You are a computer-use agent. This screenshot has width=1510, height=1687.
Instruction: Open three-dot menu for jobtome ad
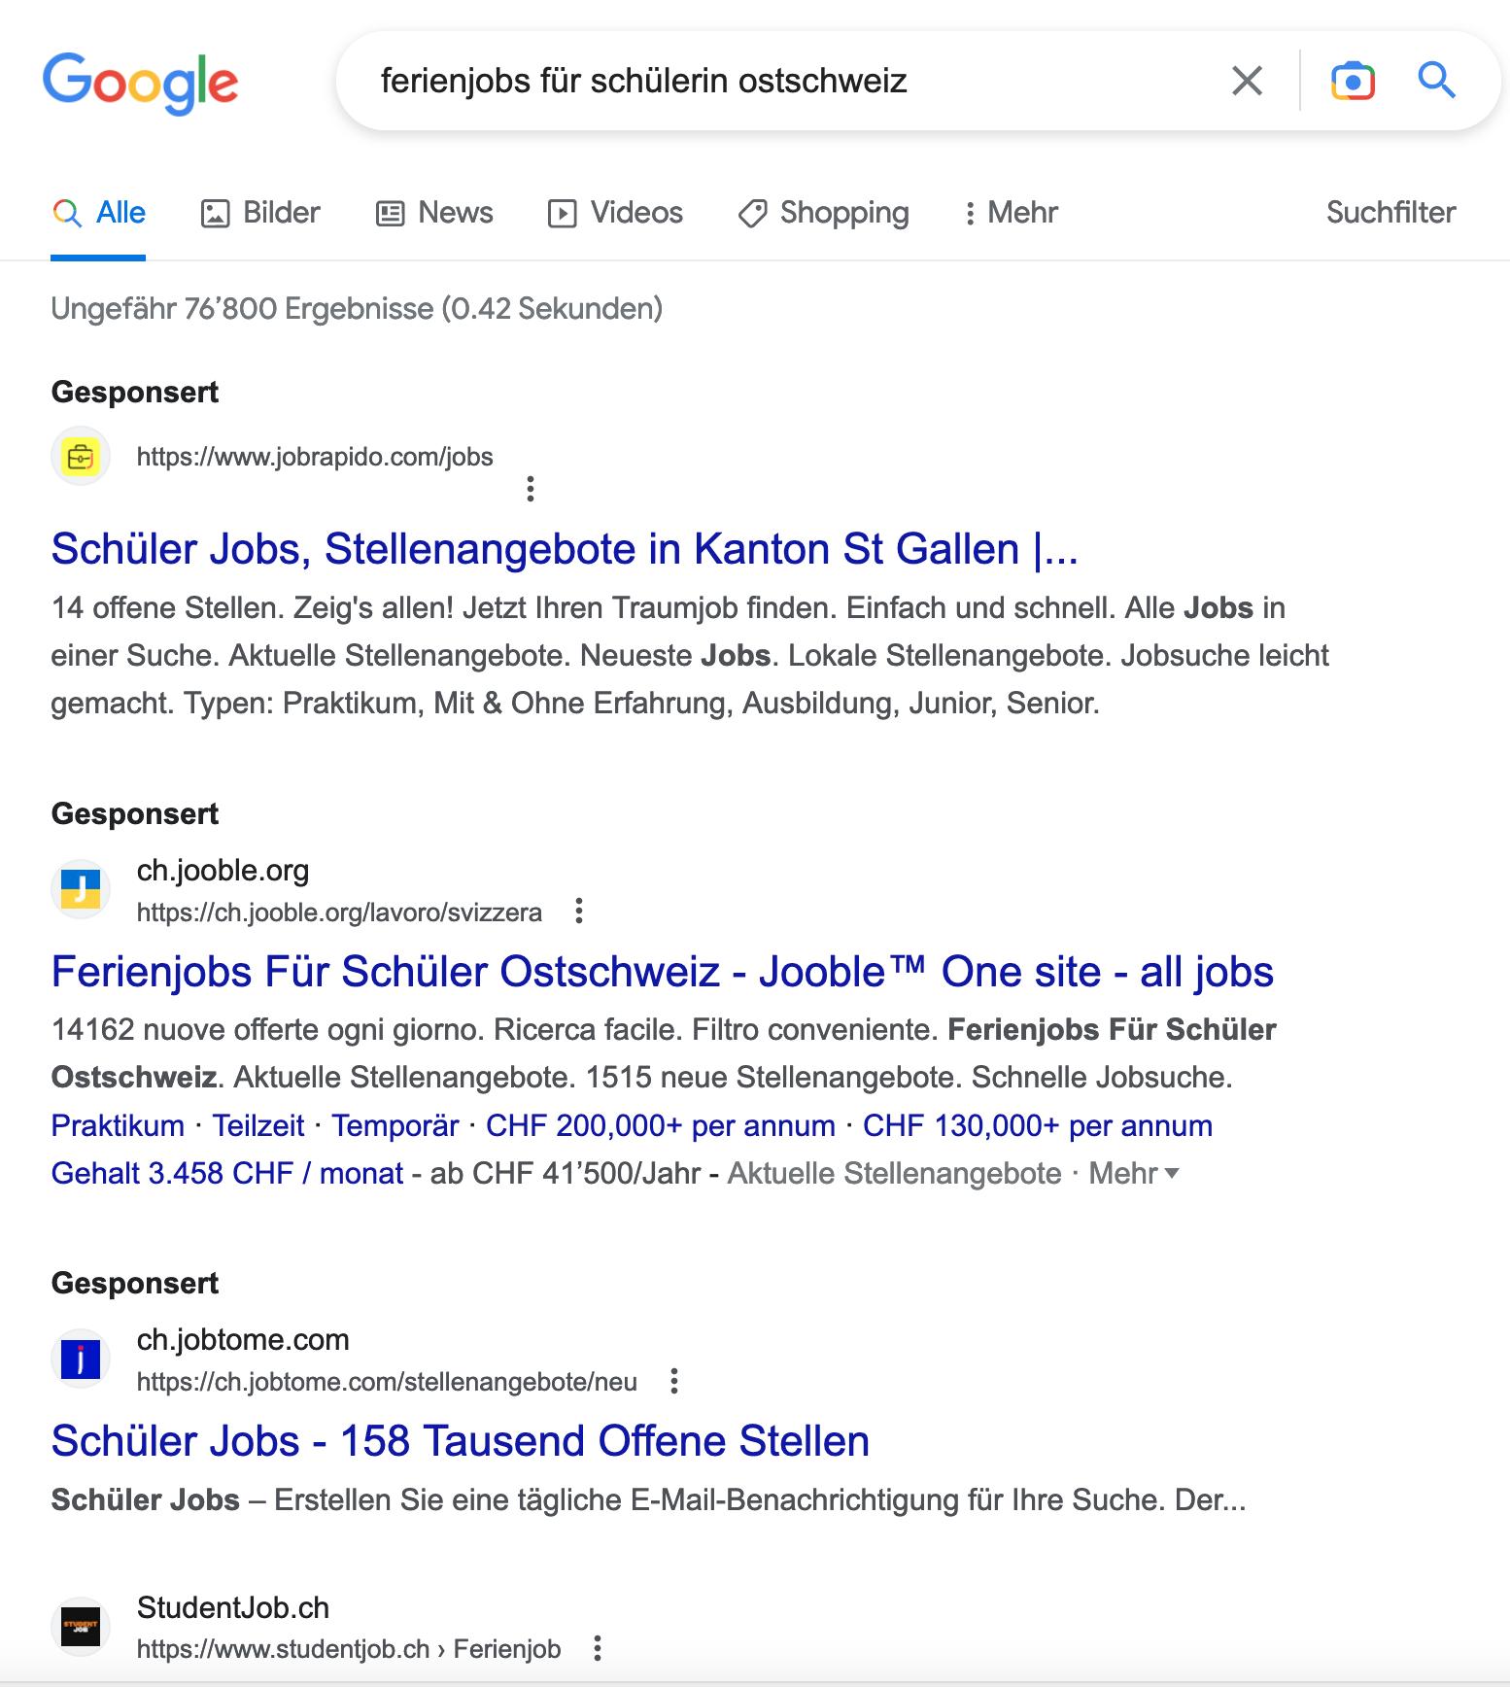pos(674,1381)
